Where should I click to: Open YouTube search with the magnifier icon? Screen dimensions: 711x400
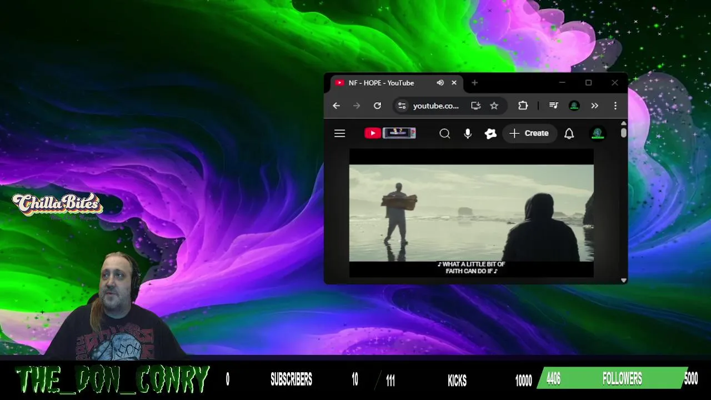click(x=444, y=133)
